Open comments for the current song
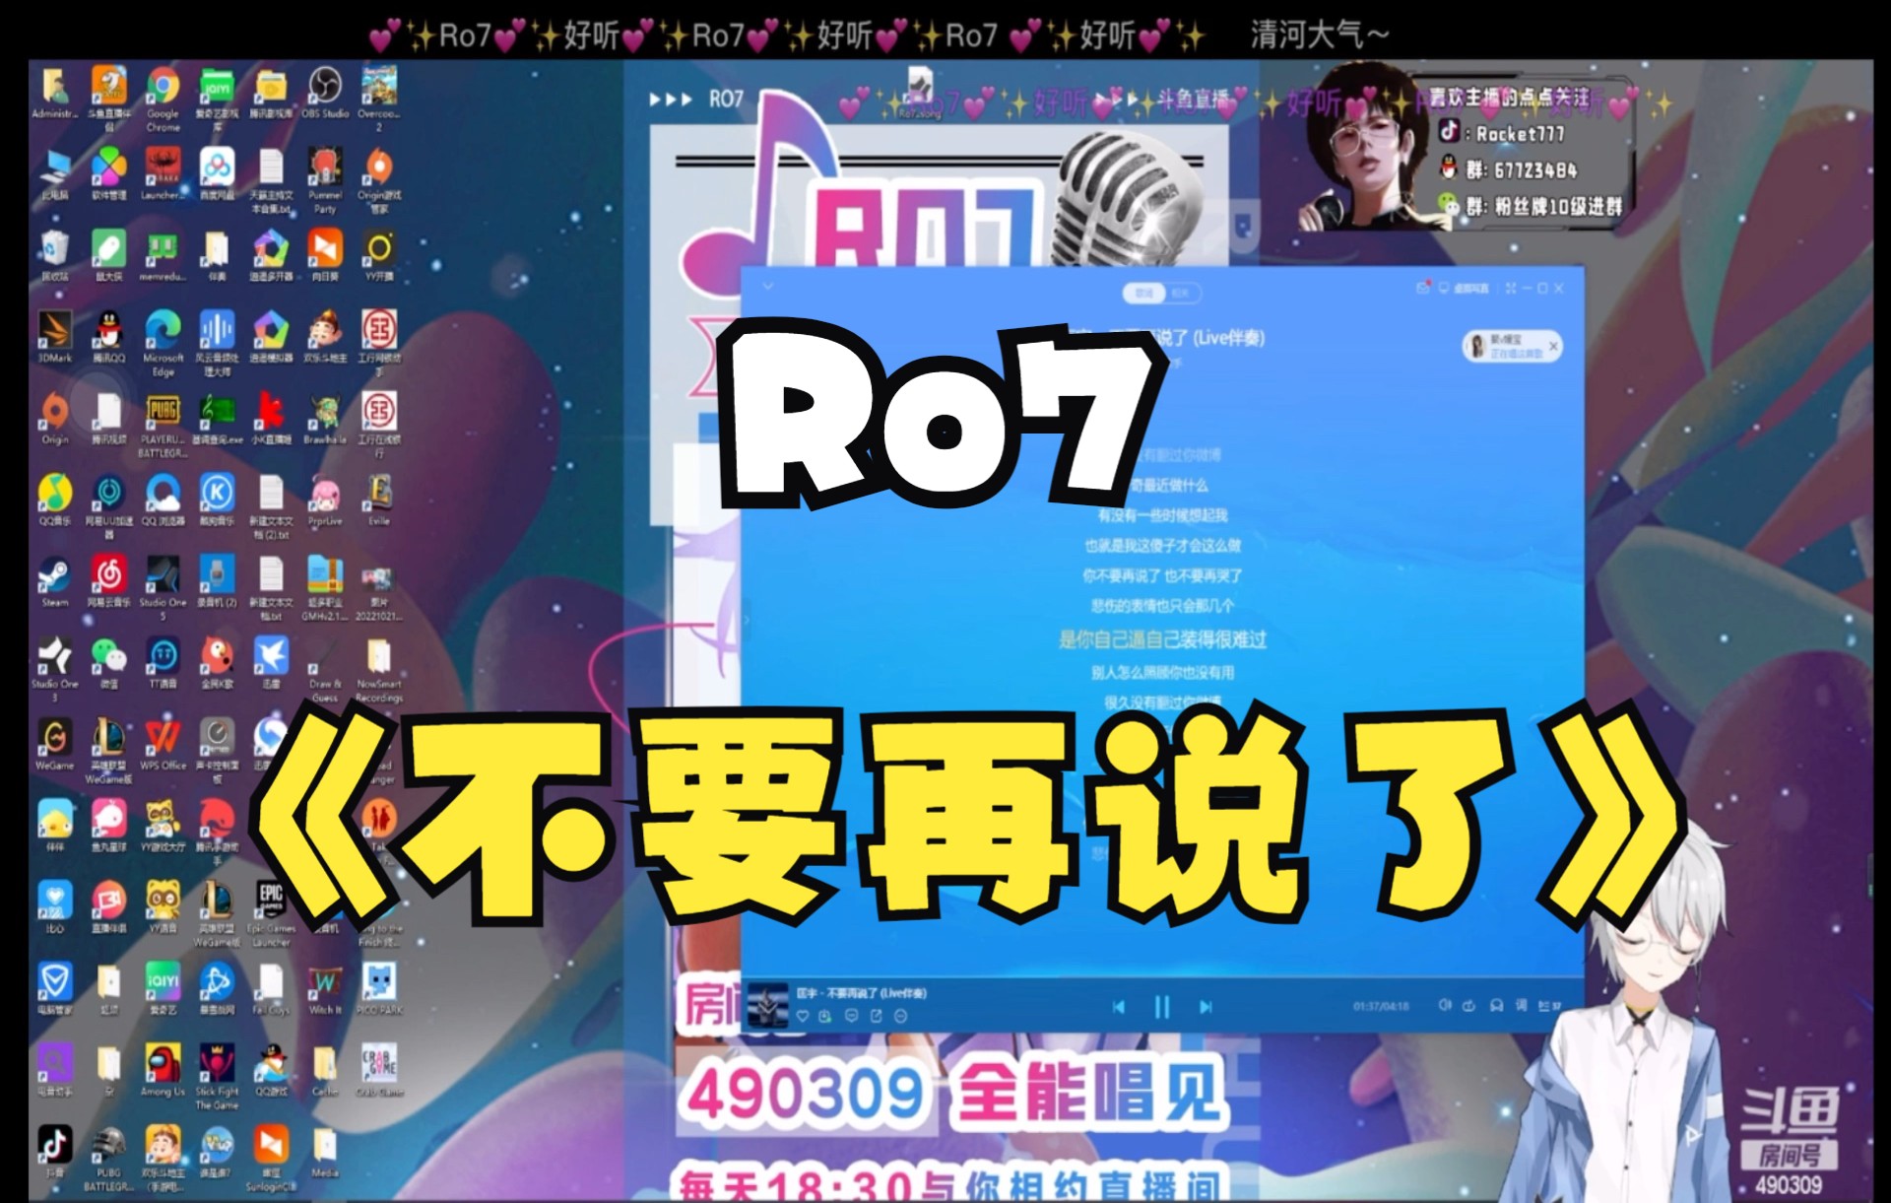Viewport: 1891px width, 1203px height. (851, 1016)
